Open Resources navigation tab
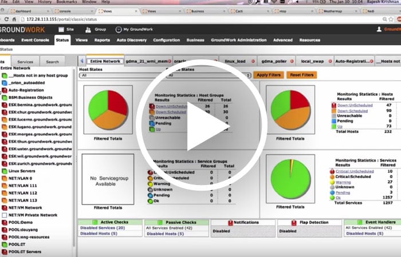The height and width of the screenshot is (257, 401). (x=310, y=40)
